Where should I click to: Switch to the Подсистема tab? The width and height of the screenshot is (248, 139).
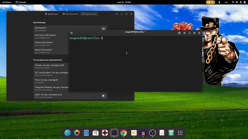(x=89, y=14)
